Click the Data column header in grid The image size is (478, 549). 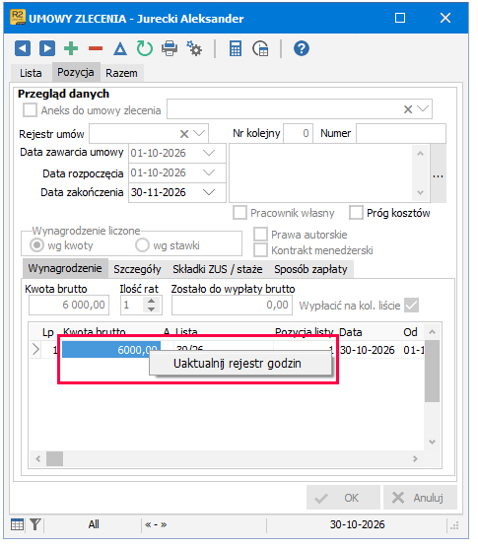coord(351,332)
